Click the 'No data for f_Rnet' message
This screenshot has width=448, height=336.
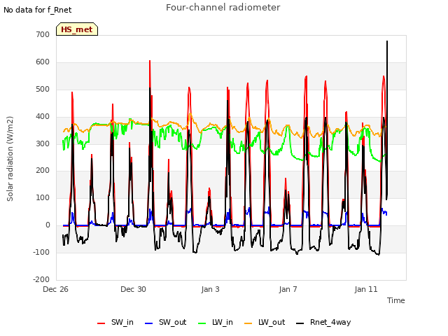point(37,10)
